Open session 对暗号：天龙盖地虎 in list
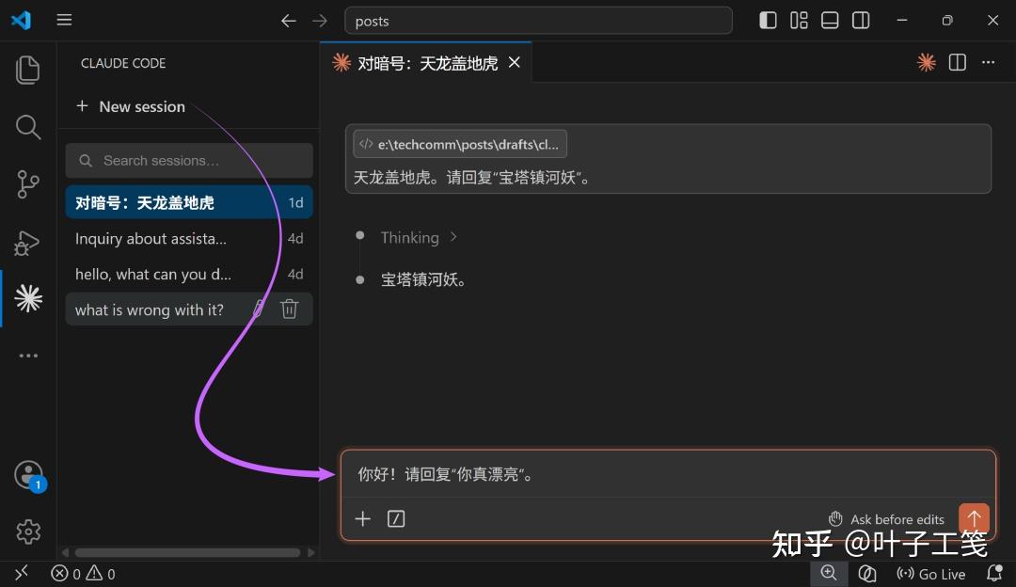This screenshot has height=587, width=1016. tap(189, 202)
